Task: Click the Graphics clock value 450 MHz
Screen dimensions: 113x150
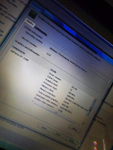Action: pyautogui.click(x=71, y=94)
